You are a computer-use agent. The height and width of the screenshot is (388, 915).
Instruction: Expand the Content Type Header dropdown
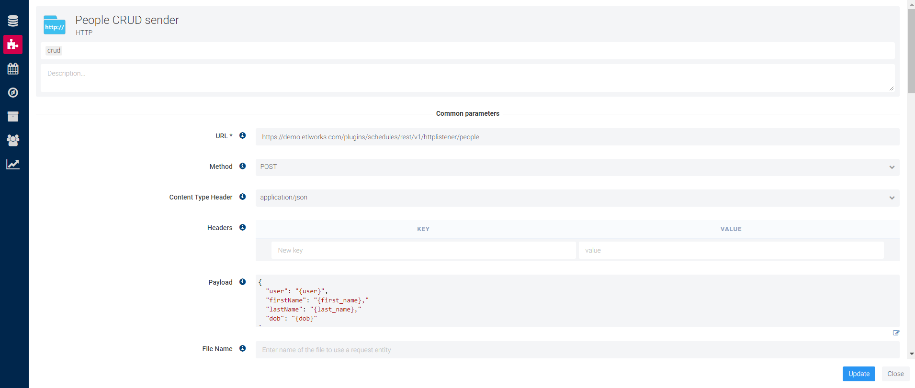(x=577, y=198)
